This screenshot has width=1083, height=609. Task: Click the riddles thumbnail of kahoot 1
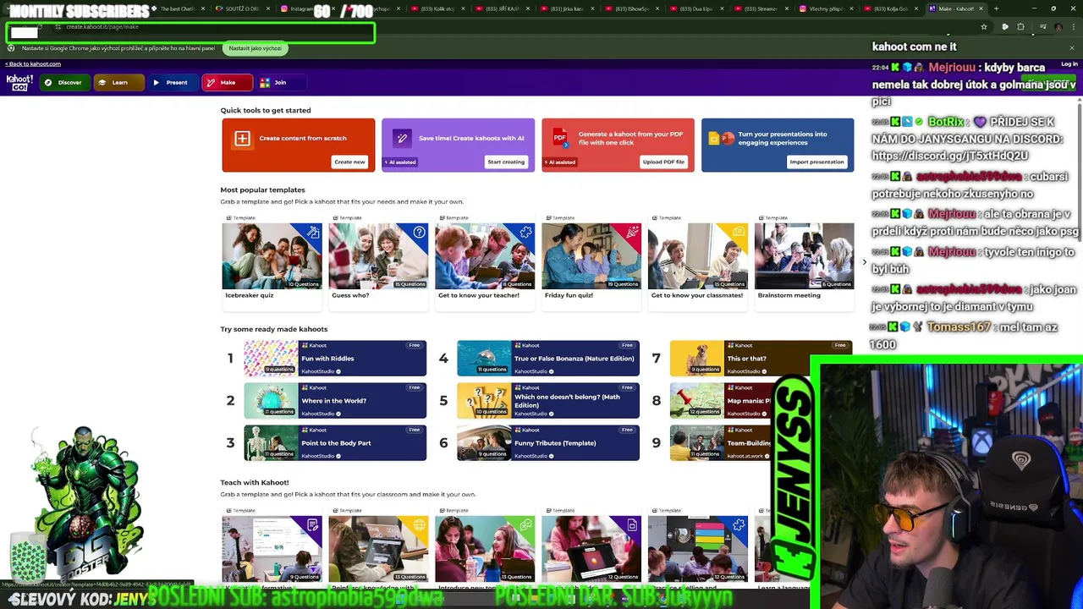[271, 359]
